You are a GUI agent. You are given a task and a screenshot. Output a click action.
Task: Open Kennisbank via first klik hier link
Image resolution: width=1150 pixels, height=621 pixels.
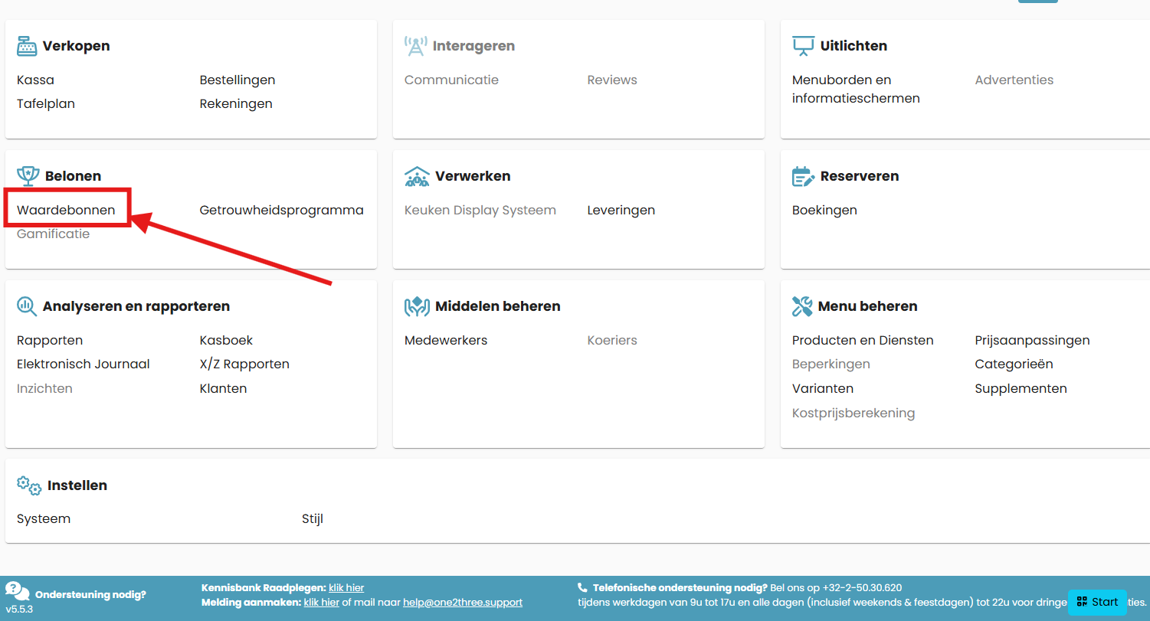click(346, 588)
